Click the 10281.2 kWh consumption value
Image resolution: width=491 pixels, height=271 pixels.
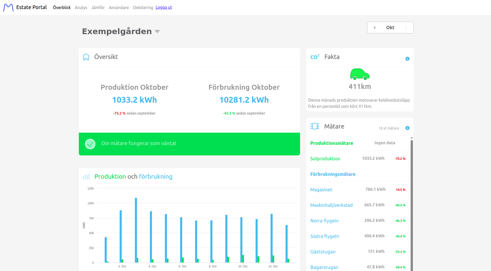click(x=244, y=100)
